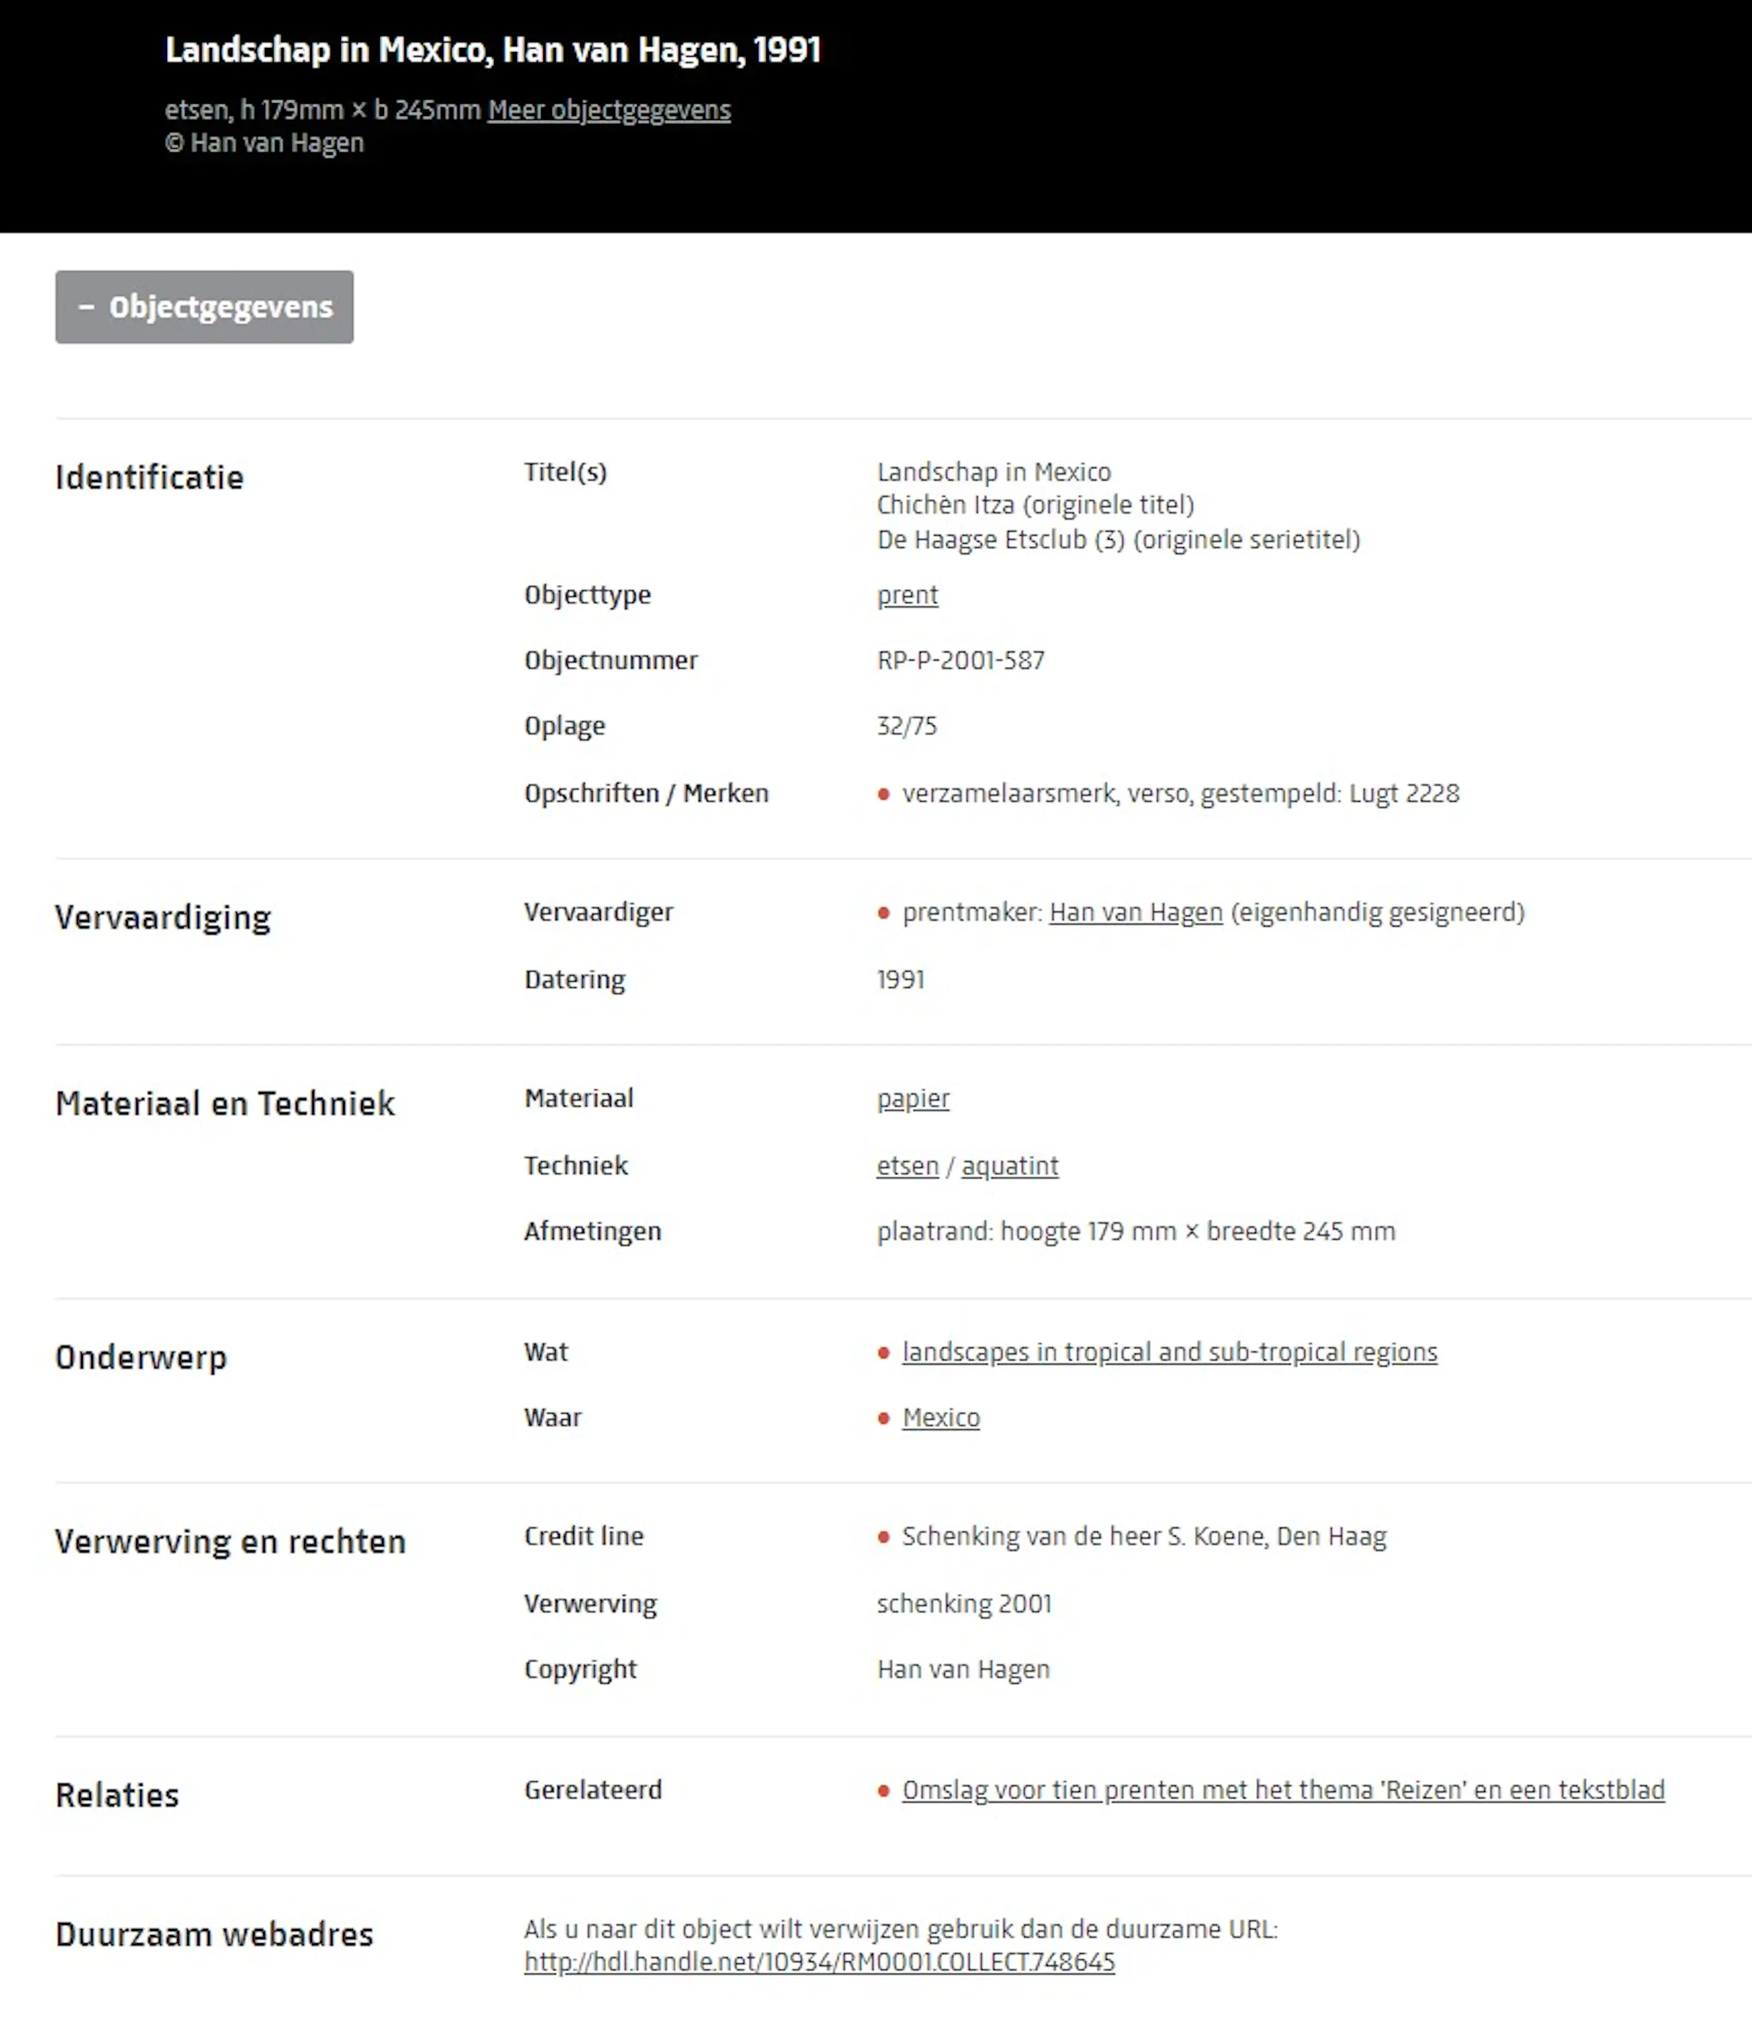Collapse the Objectgegevens section
Viewport: 1752px width, 2018px height.
204,307
